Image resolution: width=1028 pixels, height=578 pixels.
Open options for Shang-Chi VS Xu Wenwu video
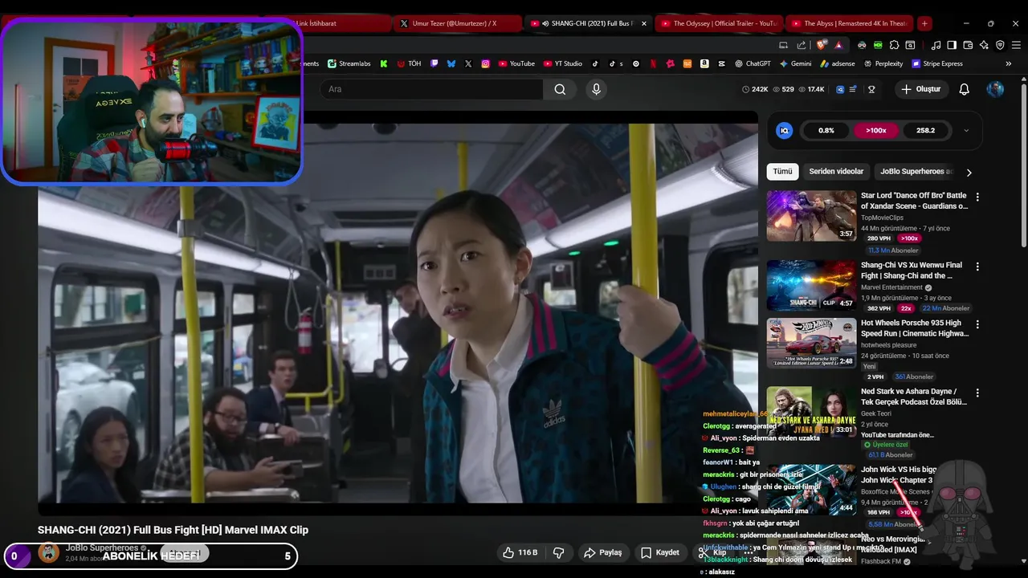(x=977, y=267)
